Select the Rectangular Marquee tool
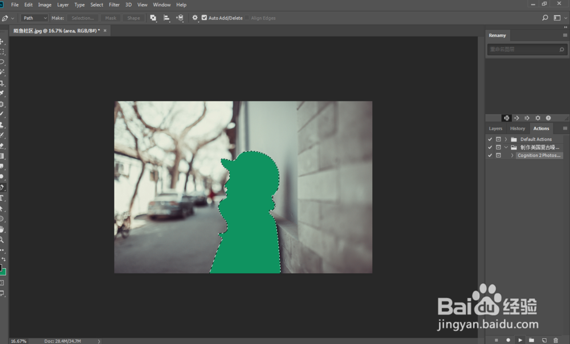The width and height of the screenshot is (570, 344). pyautogui.click(x=2, y=52)
